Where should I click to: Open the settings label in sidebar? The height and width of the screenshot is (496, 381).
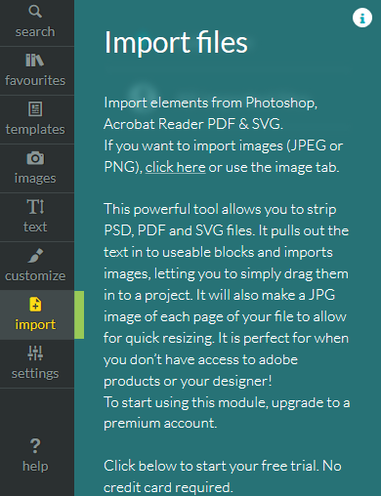coord(35,374)
